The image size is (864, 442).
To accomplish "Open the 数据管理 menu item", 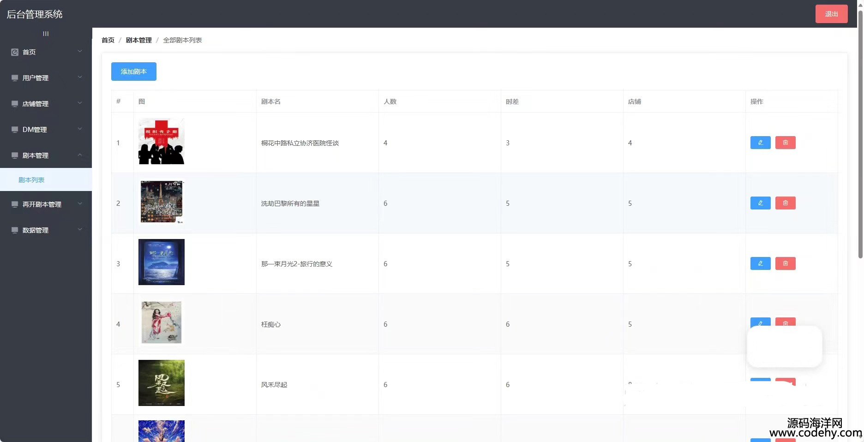I will (46, 230).
